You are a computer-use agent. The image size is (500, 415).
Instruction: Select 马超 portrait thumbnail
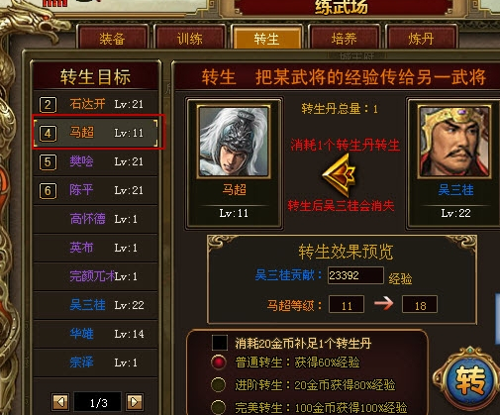234,142
